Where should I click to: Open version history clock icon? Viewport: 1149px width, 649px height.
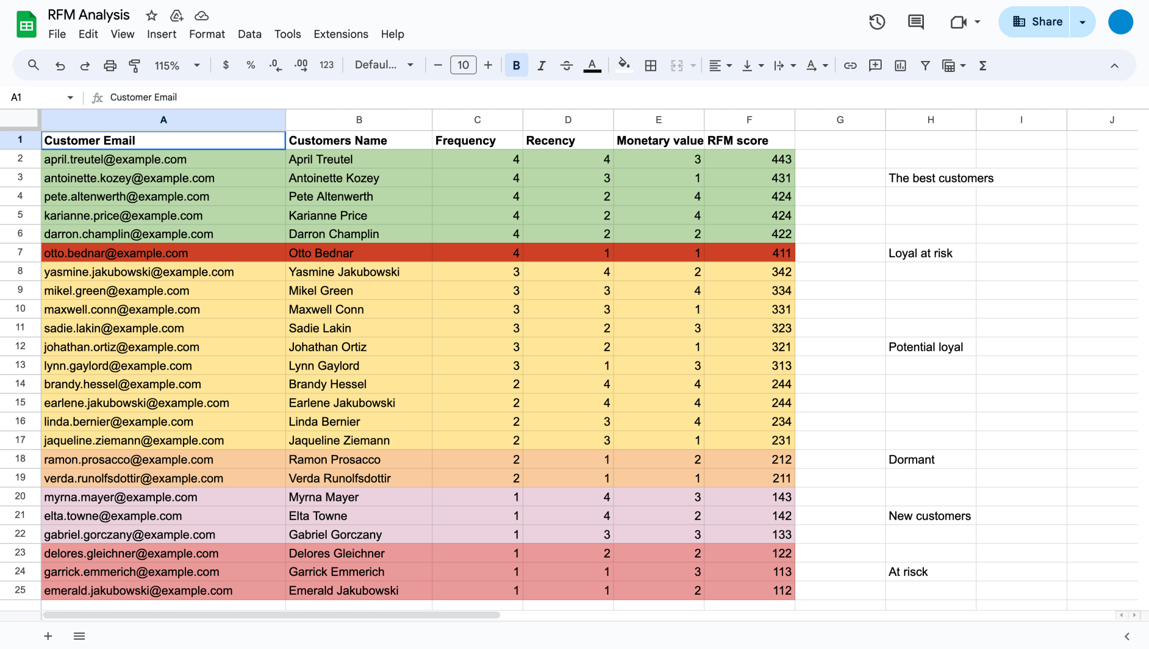[x=877, y=22]
